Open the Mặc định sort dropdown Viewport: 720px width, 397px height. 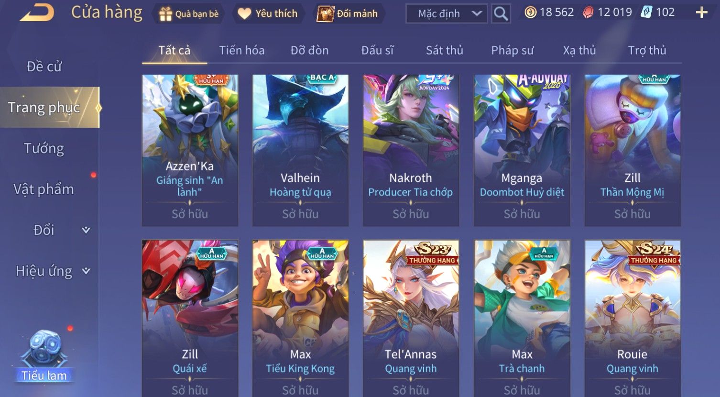(x=447, y=13)
